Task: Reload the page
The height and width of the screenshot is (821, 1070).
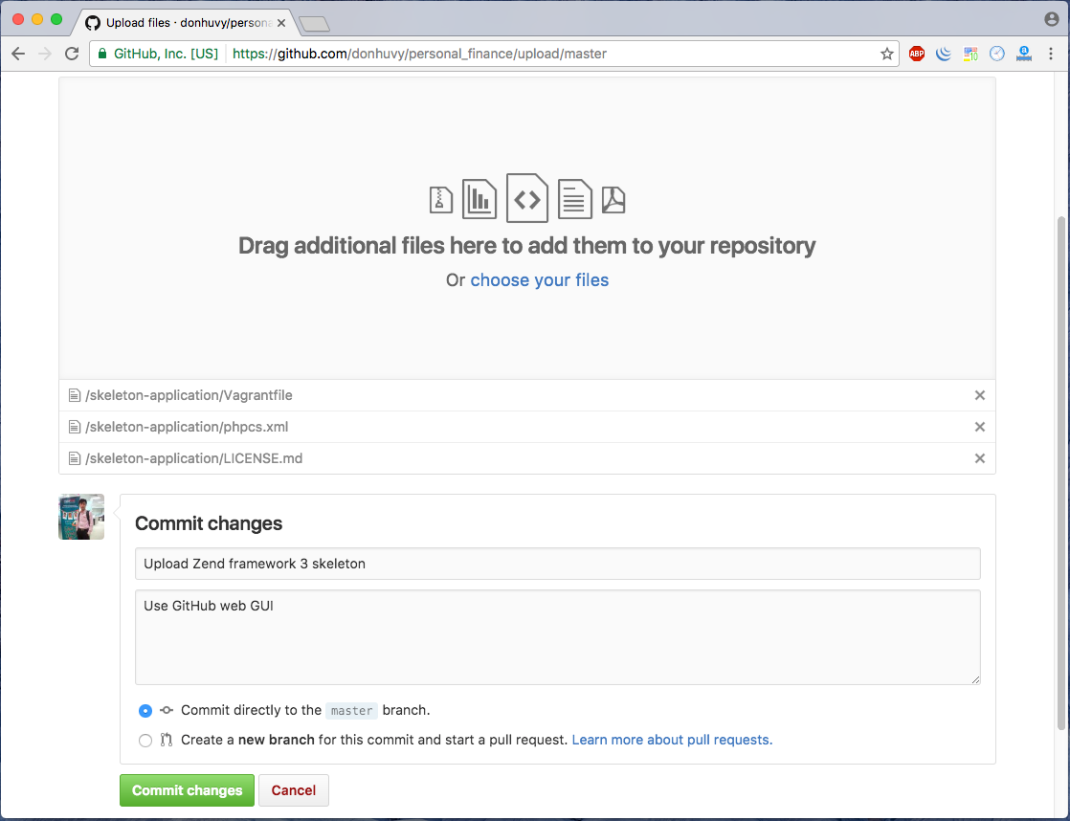Action: click(72, 54)
